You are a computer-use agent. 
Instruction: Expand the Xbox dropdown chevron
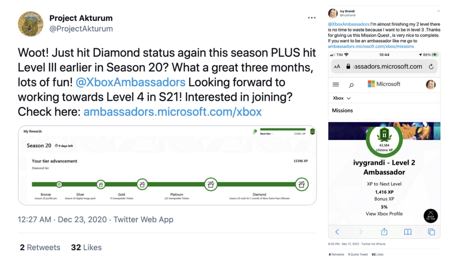pos(349,98)
